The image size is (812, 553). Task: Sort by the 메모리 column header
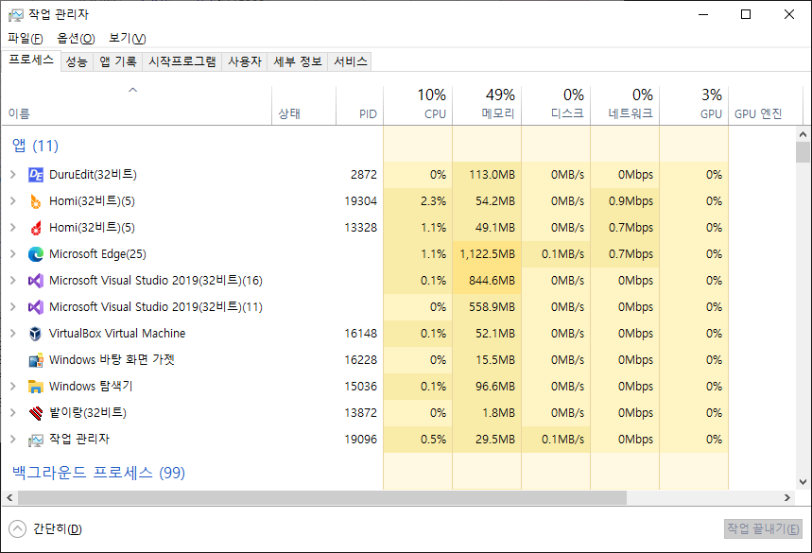tap(487, 106)
